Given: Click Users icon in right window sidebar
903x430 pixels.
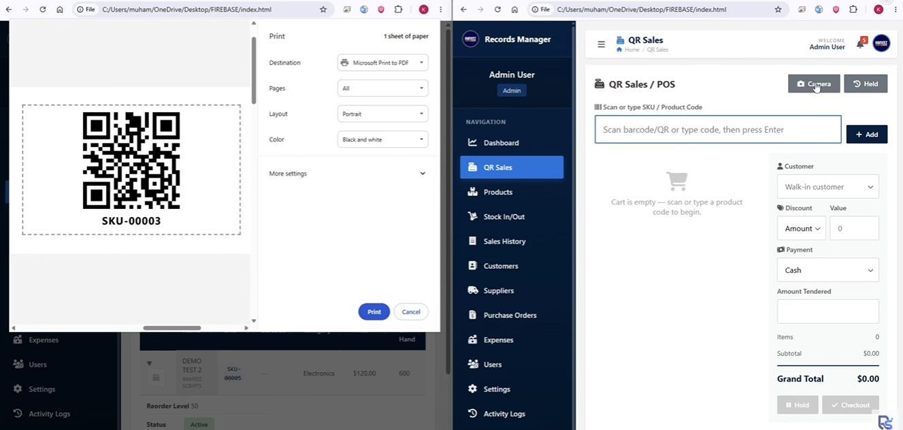Looking at the screenshot, I should pos(473,364).
